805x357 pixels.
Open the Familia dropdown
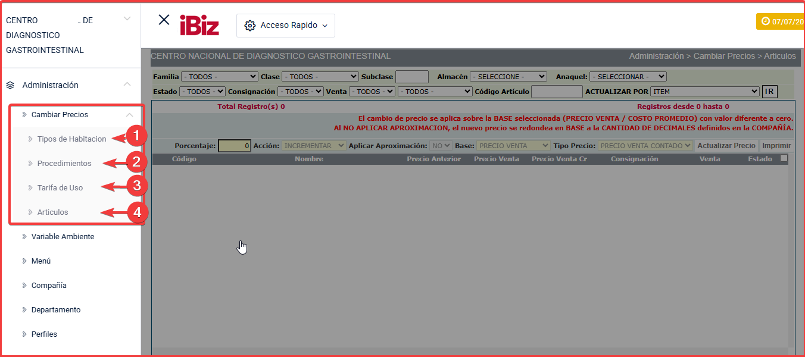point(220,77)
